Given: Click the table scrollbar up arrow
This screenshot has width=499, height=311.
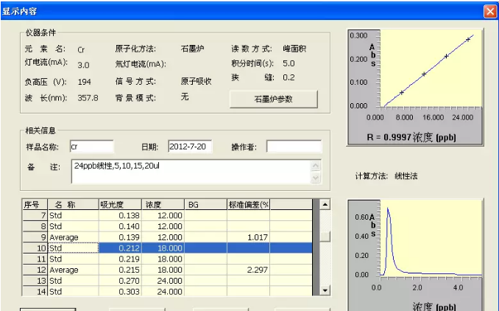Looking at the screenshot, I should [x=325, y=204].
